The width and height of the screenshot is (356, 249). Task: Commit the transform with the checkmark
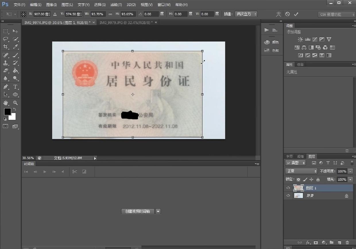click(x=296, y=14)
